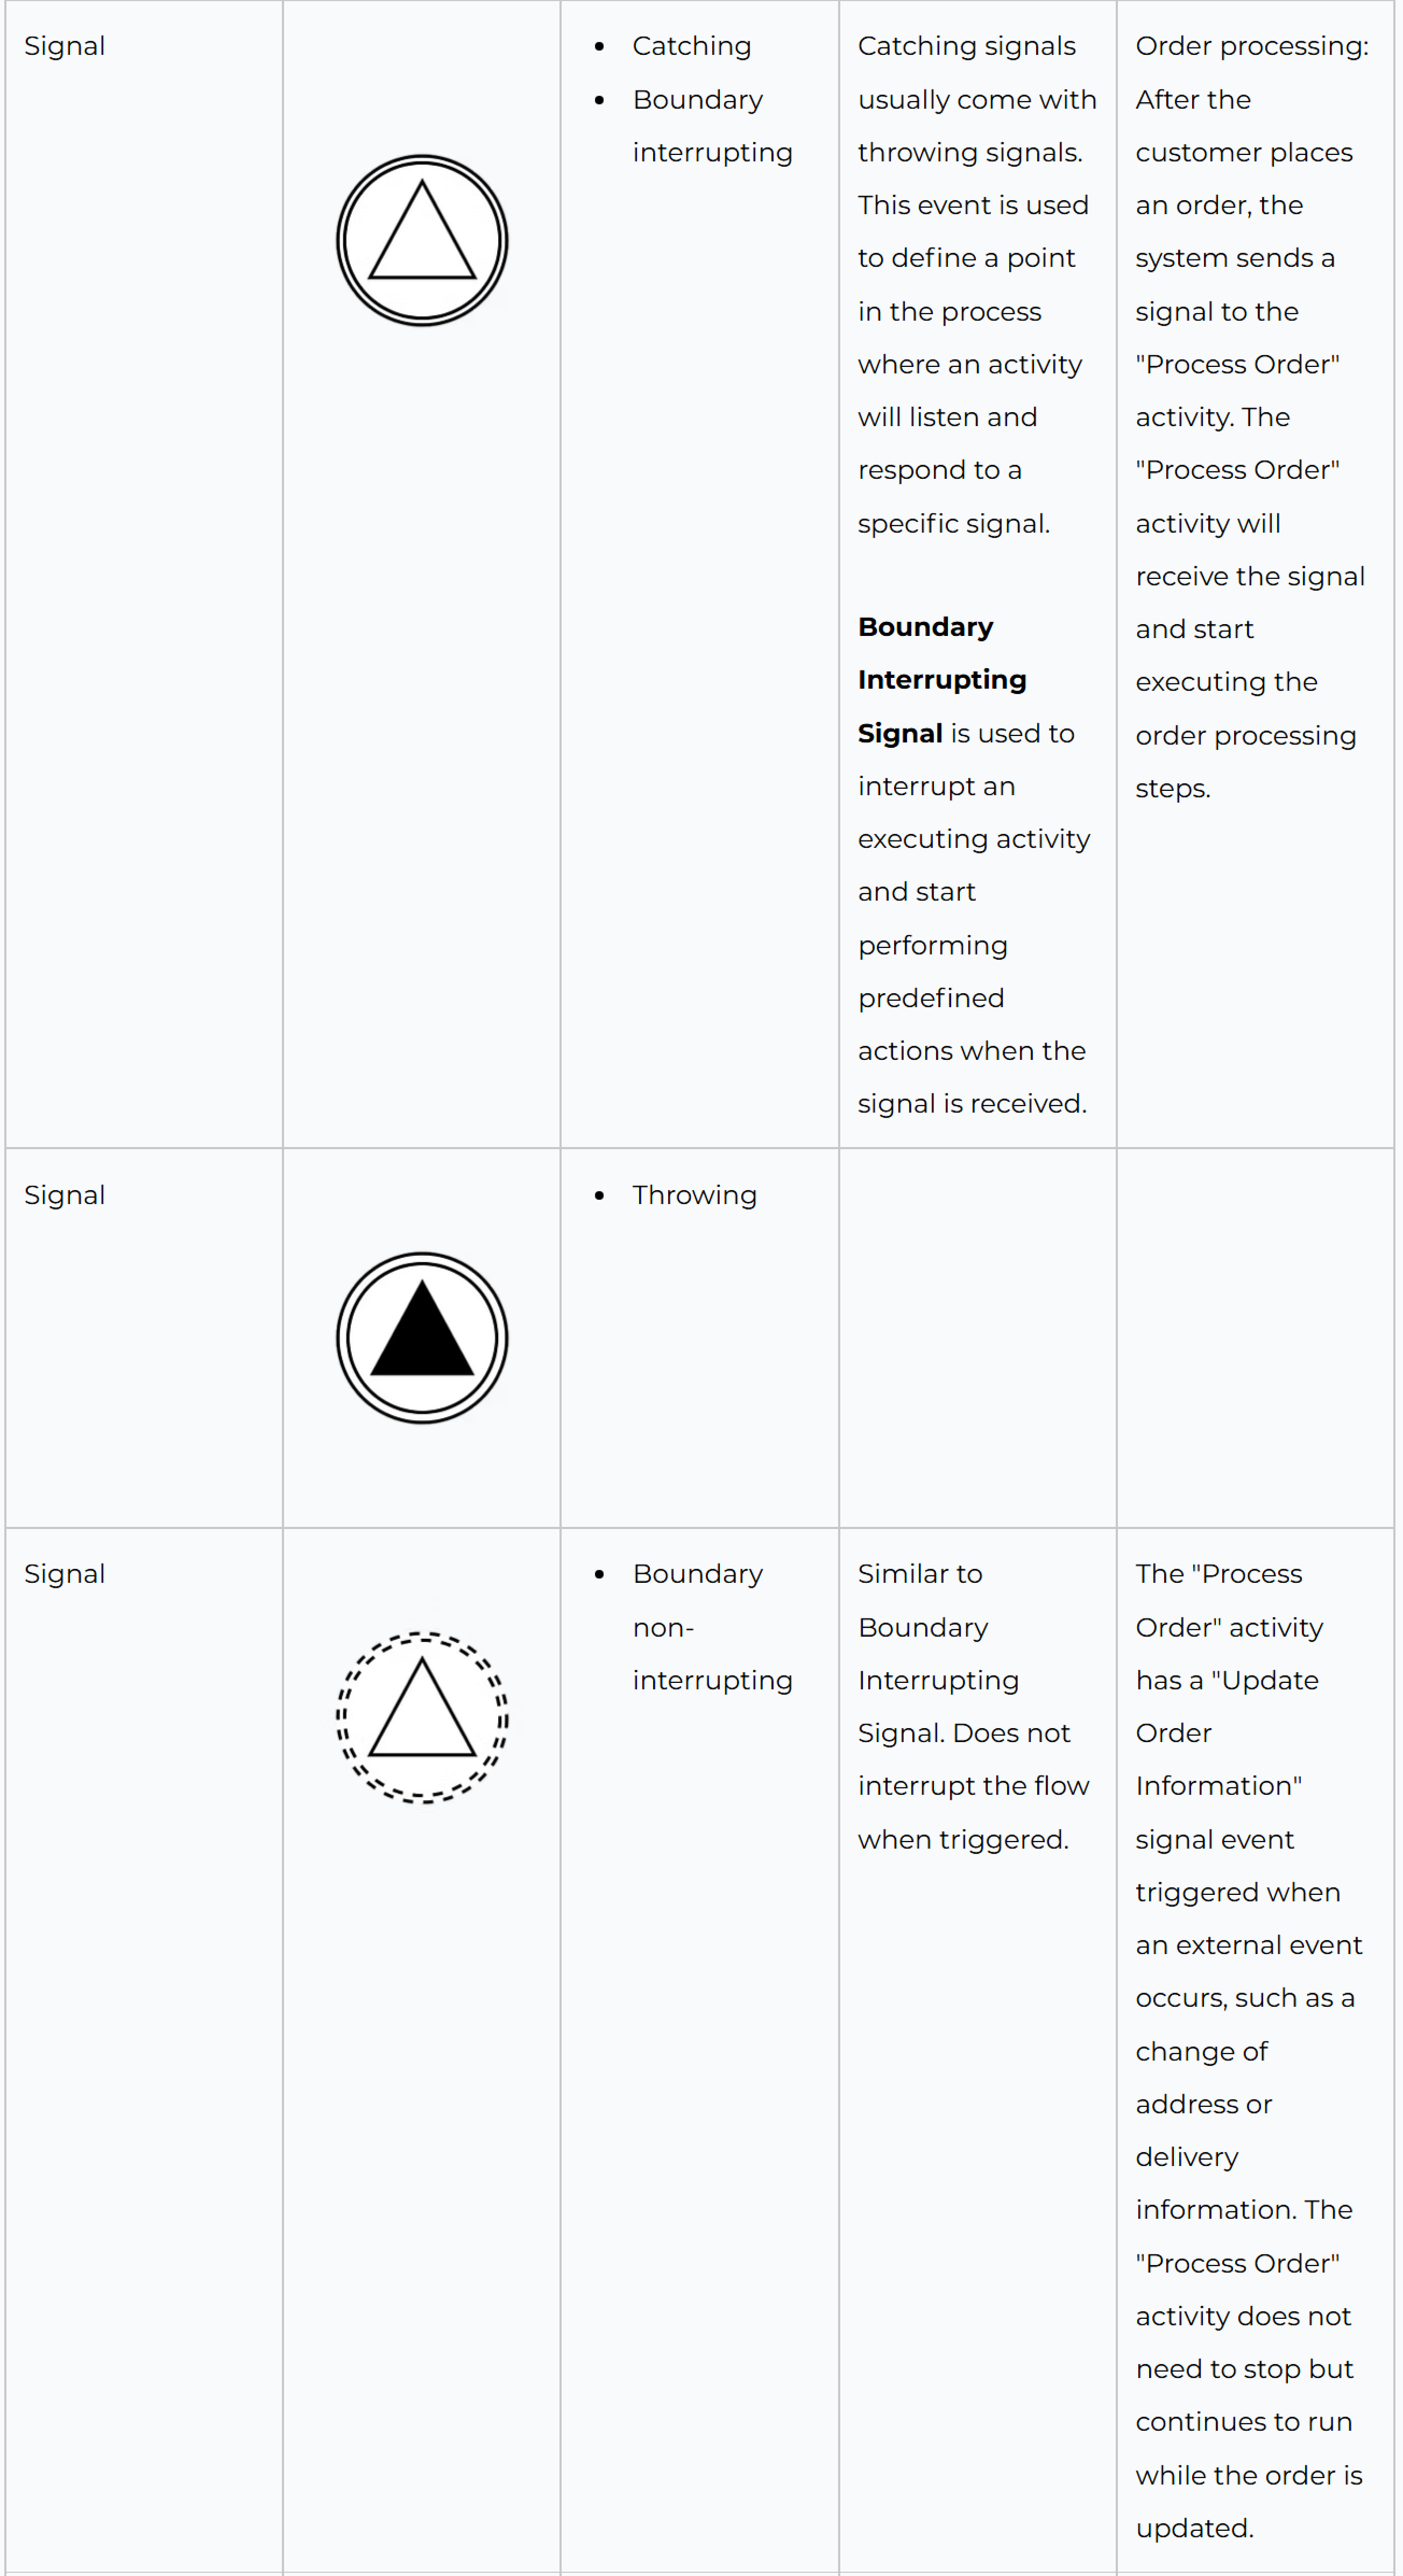
Task: Click the empty example cell in throwing row
Action: pos(1255,1338)
